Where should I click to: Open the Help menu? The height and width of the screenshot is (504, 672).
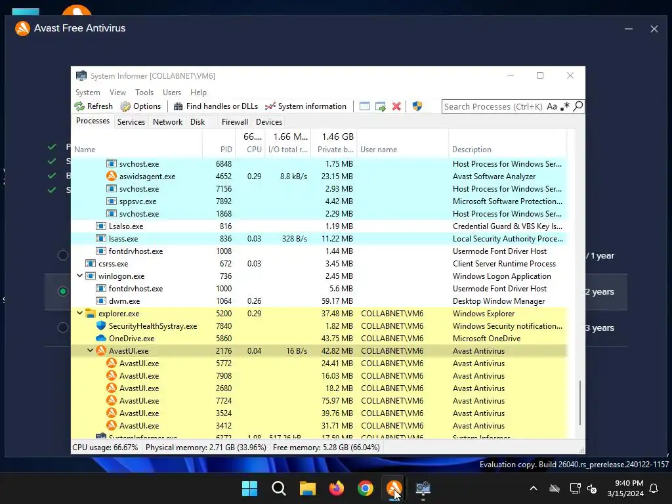click(198, 93)
